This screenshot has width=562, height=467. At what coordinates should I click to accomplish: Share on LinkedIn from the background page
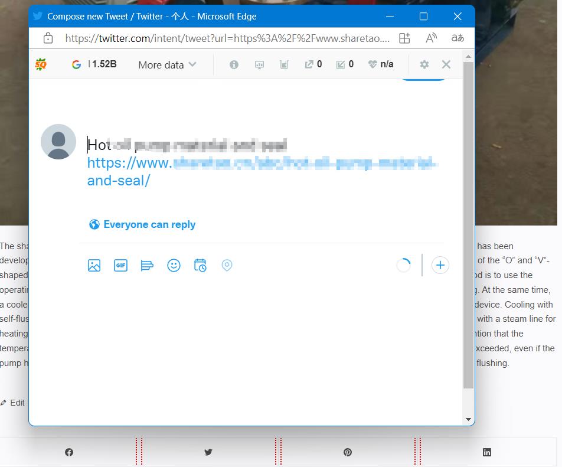(x=486, y=452)
